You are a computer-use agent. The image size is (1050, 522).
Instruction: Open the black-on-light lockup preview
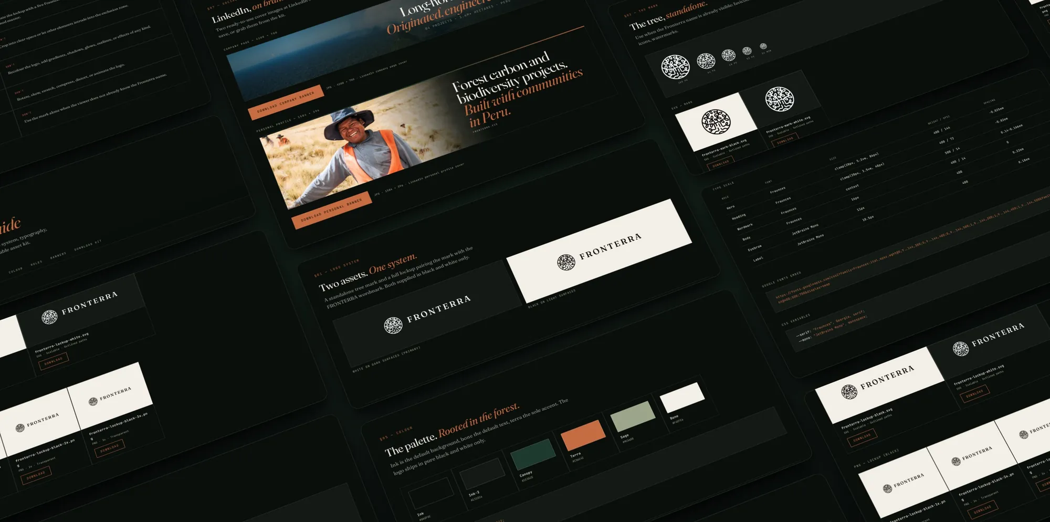599,250
